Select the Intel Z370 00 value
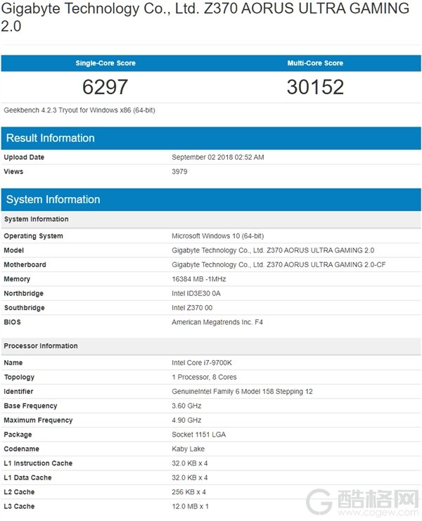Viewport: 422px width, 521px height. tap(192, 308)
